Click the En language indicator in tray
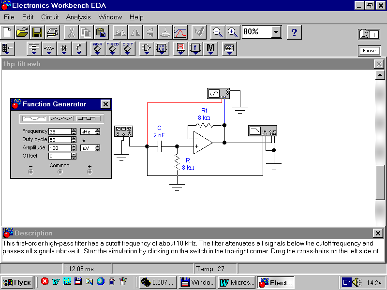The width and height of the screenshot is (387, 290). tap(346, 282)
